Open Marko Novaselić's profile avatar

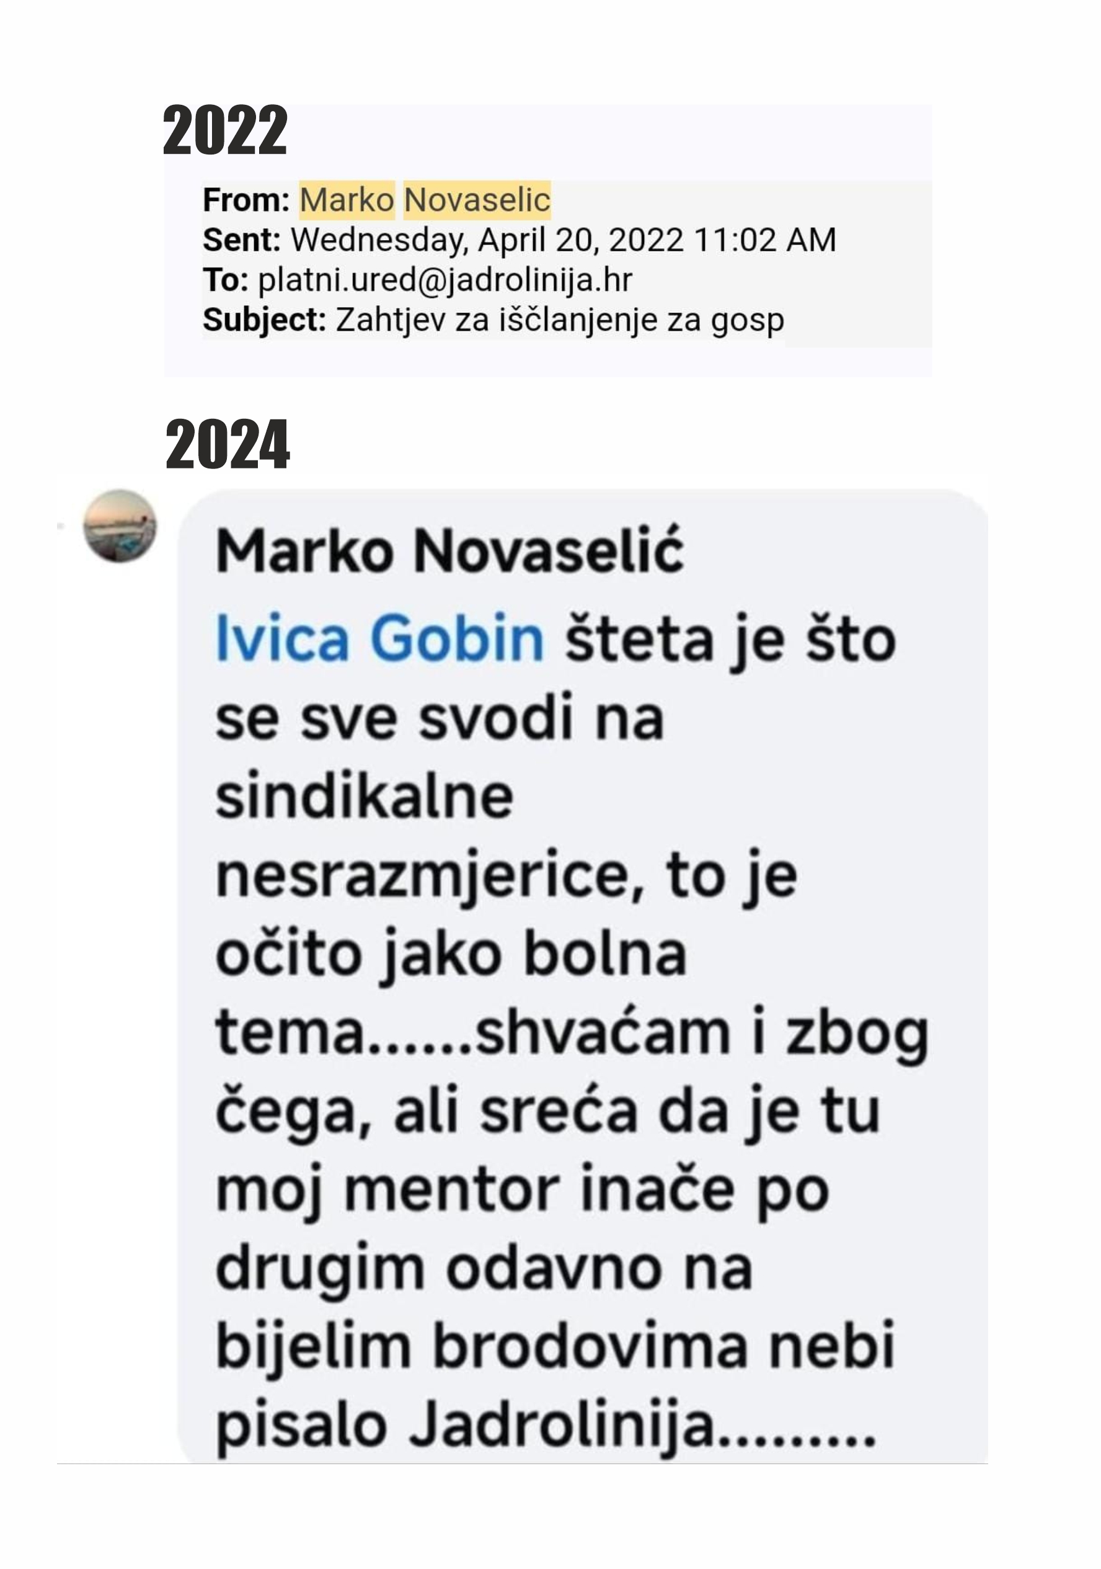tap(120, 526)
